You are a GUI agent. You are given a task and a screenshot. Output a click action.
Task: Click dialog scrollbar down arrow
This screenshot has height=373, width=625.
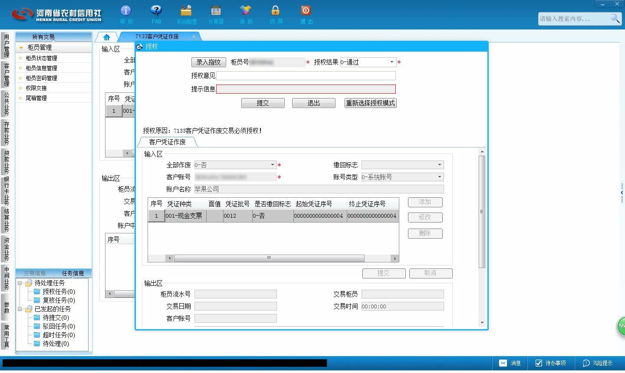[482, 323]
